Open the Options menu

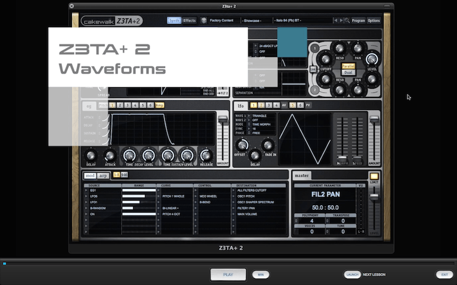point(374,21)
